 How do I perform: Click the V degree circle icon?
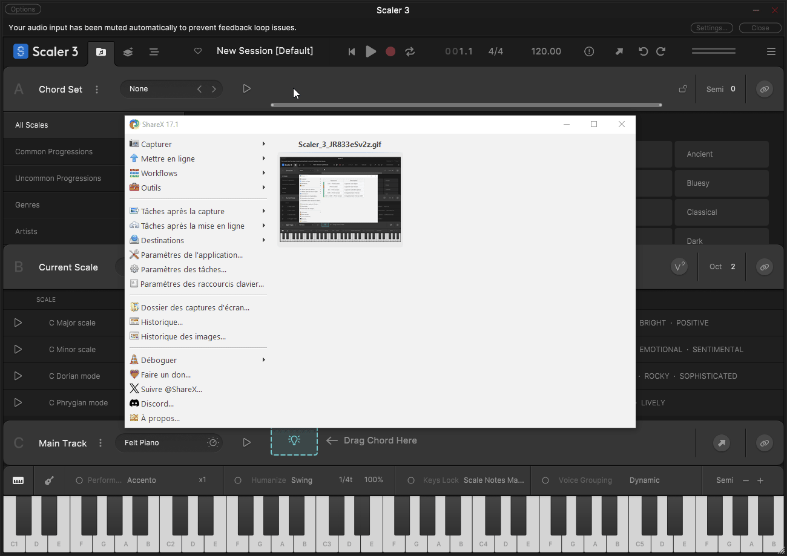coord(679,267)
